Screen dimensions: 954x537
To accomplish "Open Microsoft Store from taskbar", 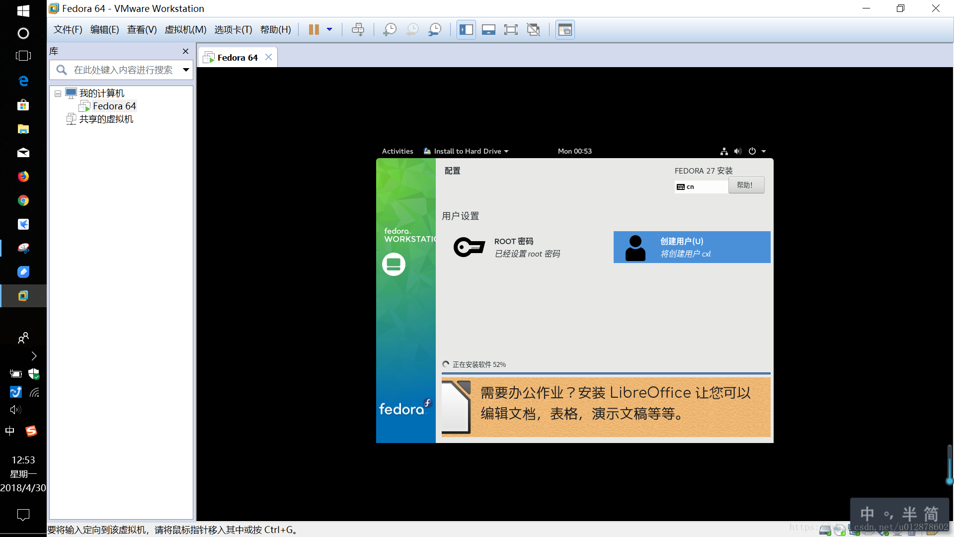I will coord(23,105).
